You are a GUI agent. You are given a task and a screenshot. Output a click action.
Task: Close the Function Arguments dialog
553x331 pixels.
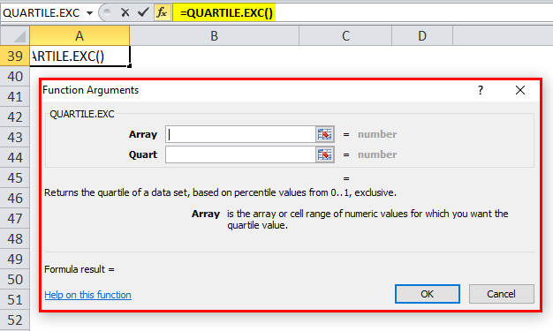[x=520, y=90]
